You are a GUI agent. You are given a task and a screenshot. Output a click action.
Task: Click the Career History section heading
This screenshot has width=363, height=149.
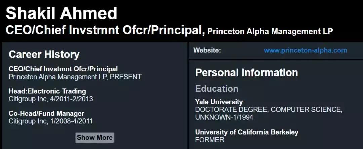[x=44, y=54]
